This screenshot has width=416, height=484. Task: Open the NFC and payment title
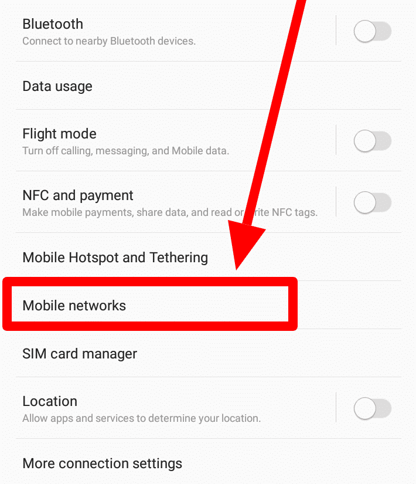(x=78, y=195)
